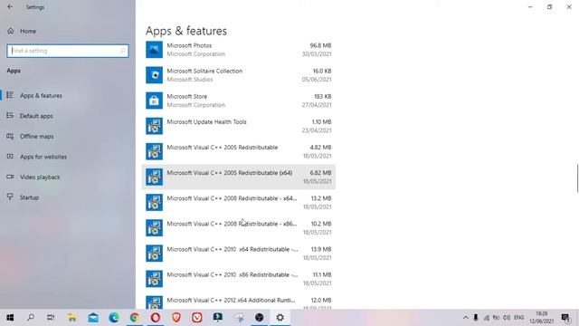Select Microsoft Visual C++ 2005 Redistributable (x64)
The width and height of the screenshot is (579, 326).
tap(239, 177)
